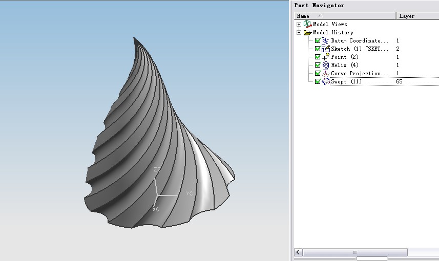Click the Swept (11) feature icon
Image resolution: width=439 pixels, height=261 pixels.
click(326, 81)
